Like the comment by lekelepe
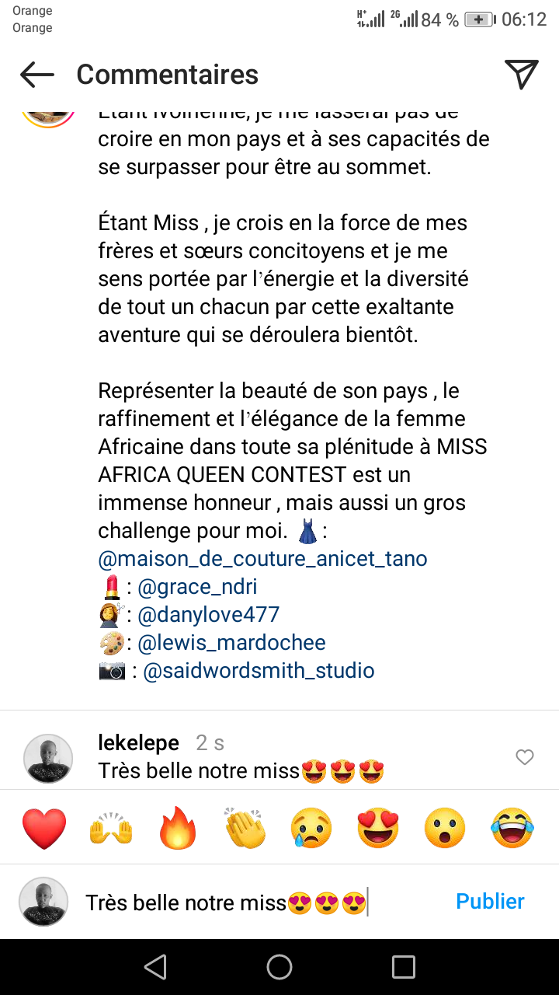This screenshot has width=559, height=995. click(525, 757)
